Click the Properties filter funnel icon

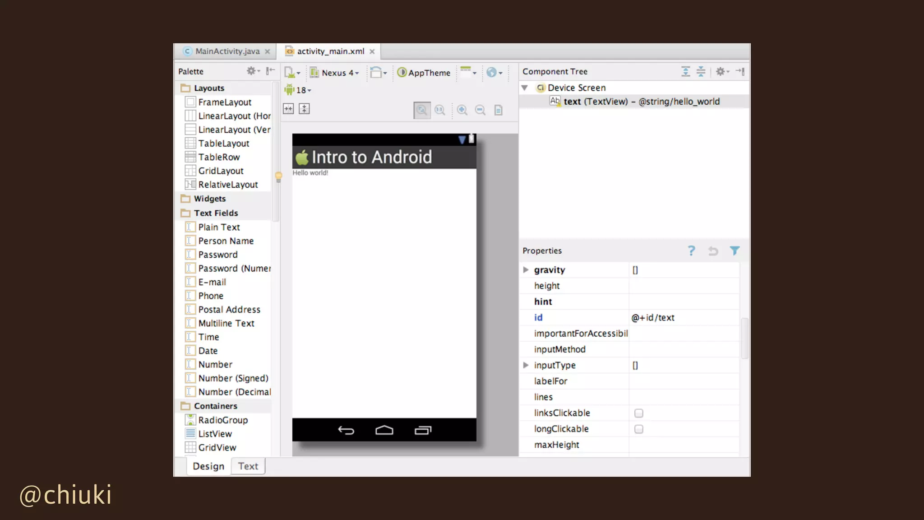(735, 251)
